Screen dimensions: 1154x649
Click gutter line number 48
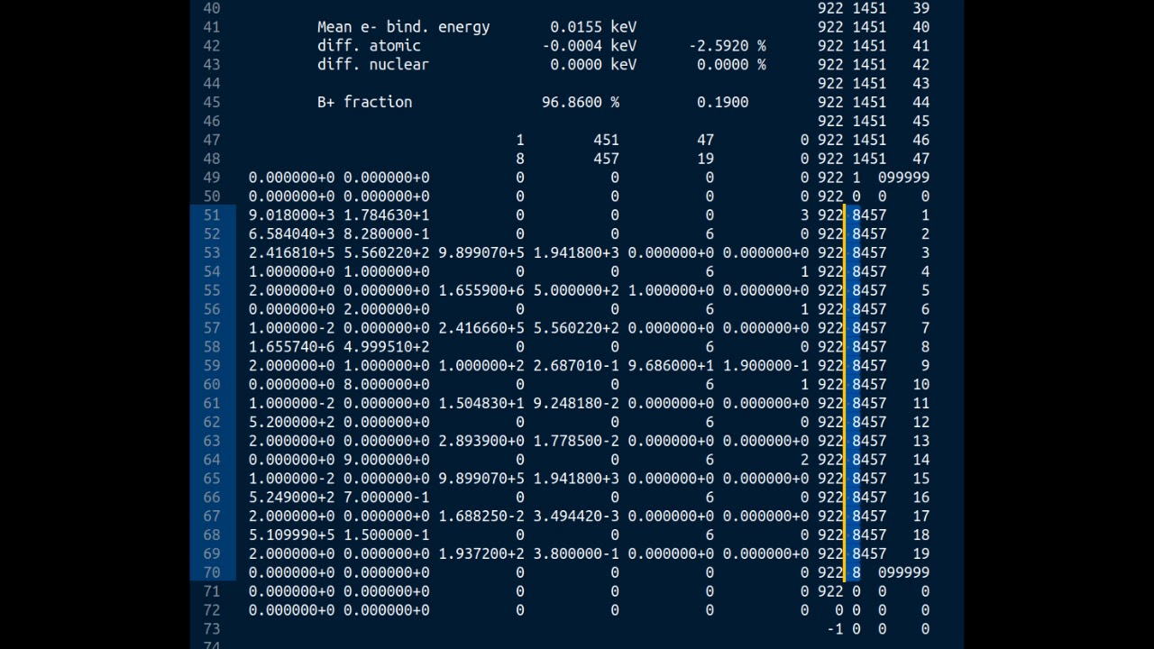[x=211, y=159]
